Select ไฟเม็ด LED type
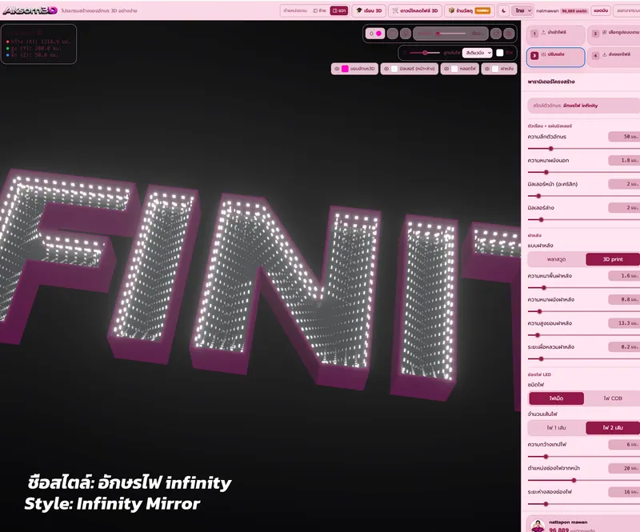 coord(556,398)
